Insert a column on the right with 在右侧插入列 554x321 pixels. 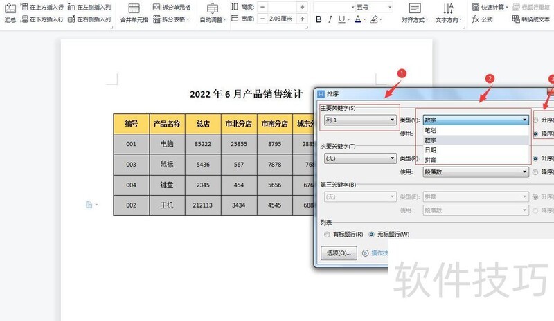[89, 19]
